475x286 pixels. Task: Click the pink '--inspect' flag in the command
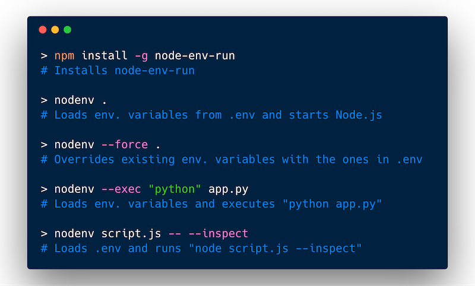click(x=218, y=234)
